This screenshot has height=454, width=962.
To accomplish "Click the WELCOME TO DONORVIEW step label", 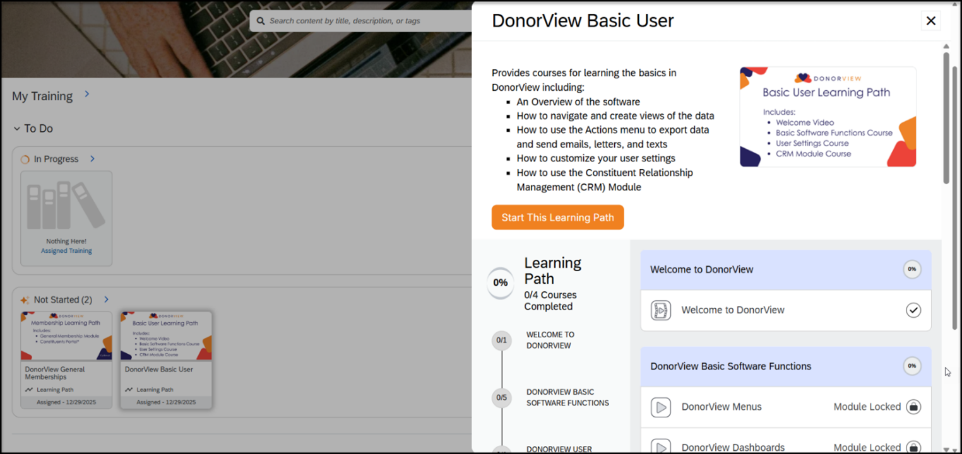I will point(550,340).
